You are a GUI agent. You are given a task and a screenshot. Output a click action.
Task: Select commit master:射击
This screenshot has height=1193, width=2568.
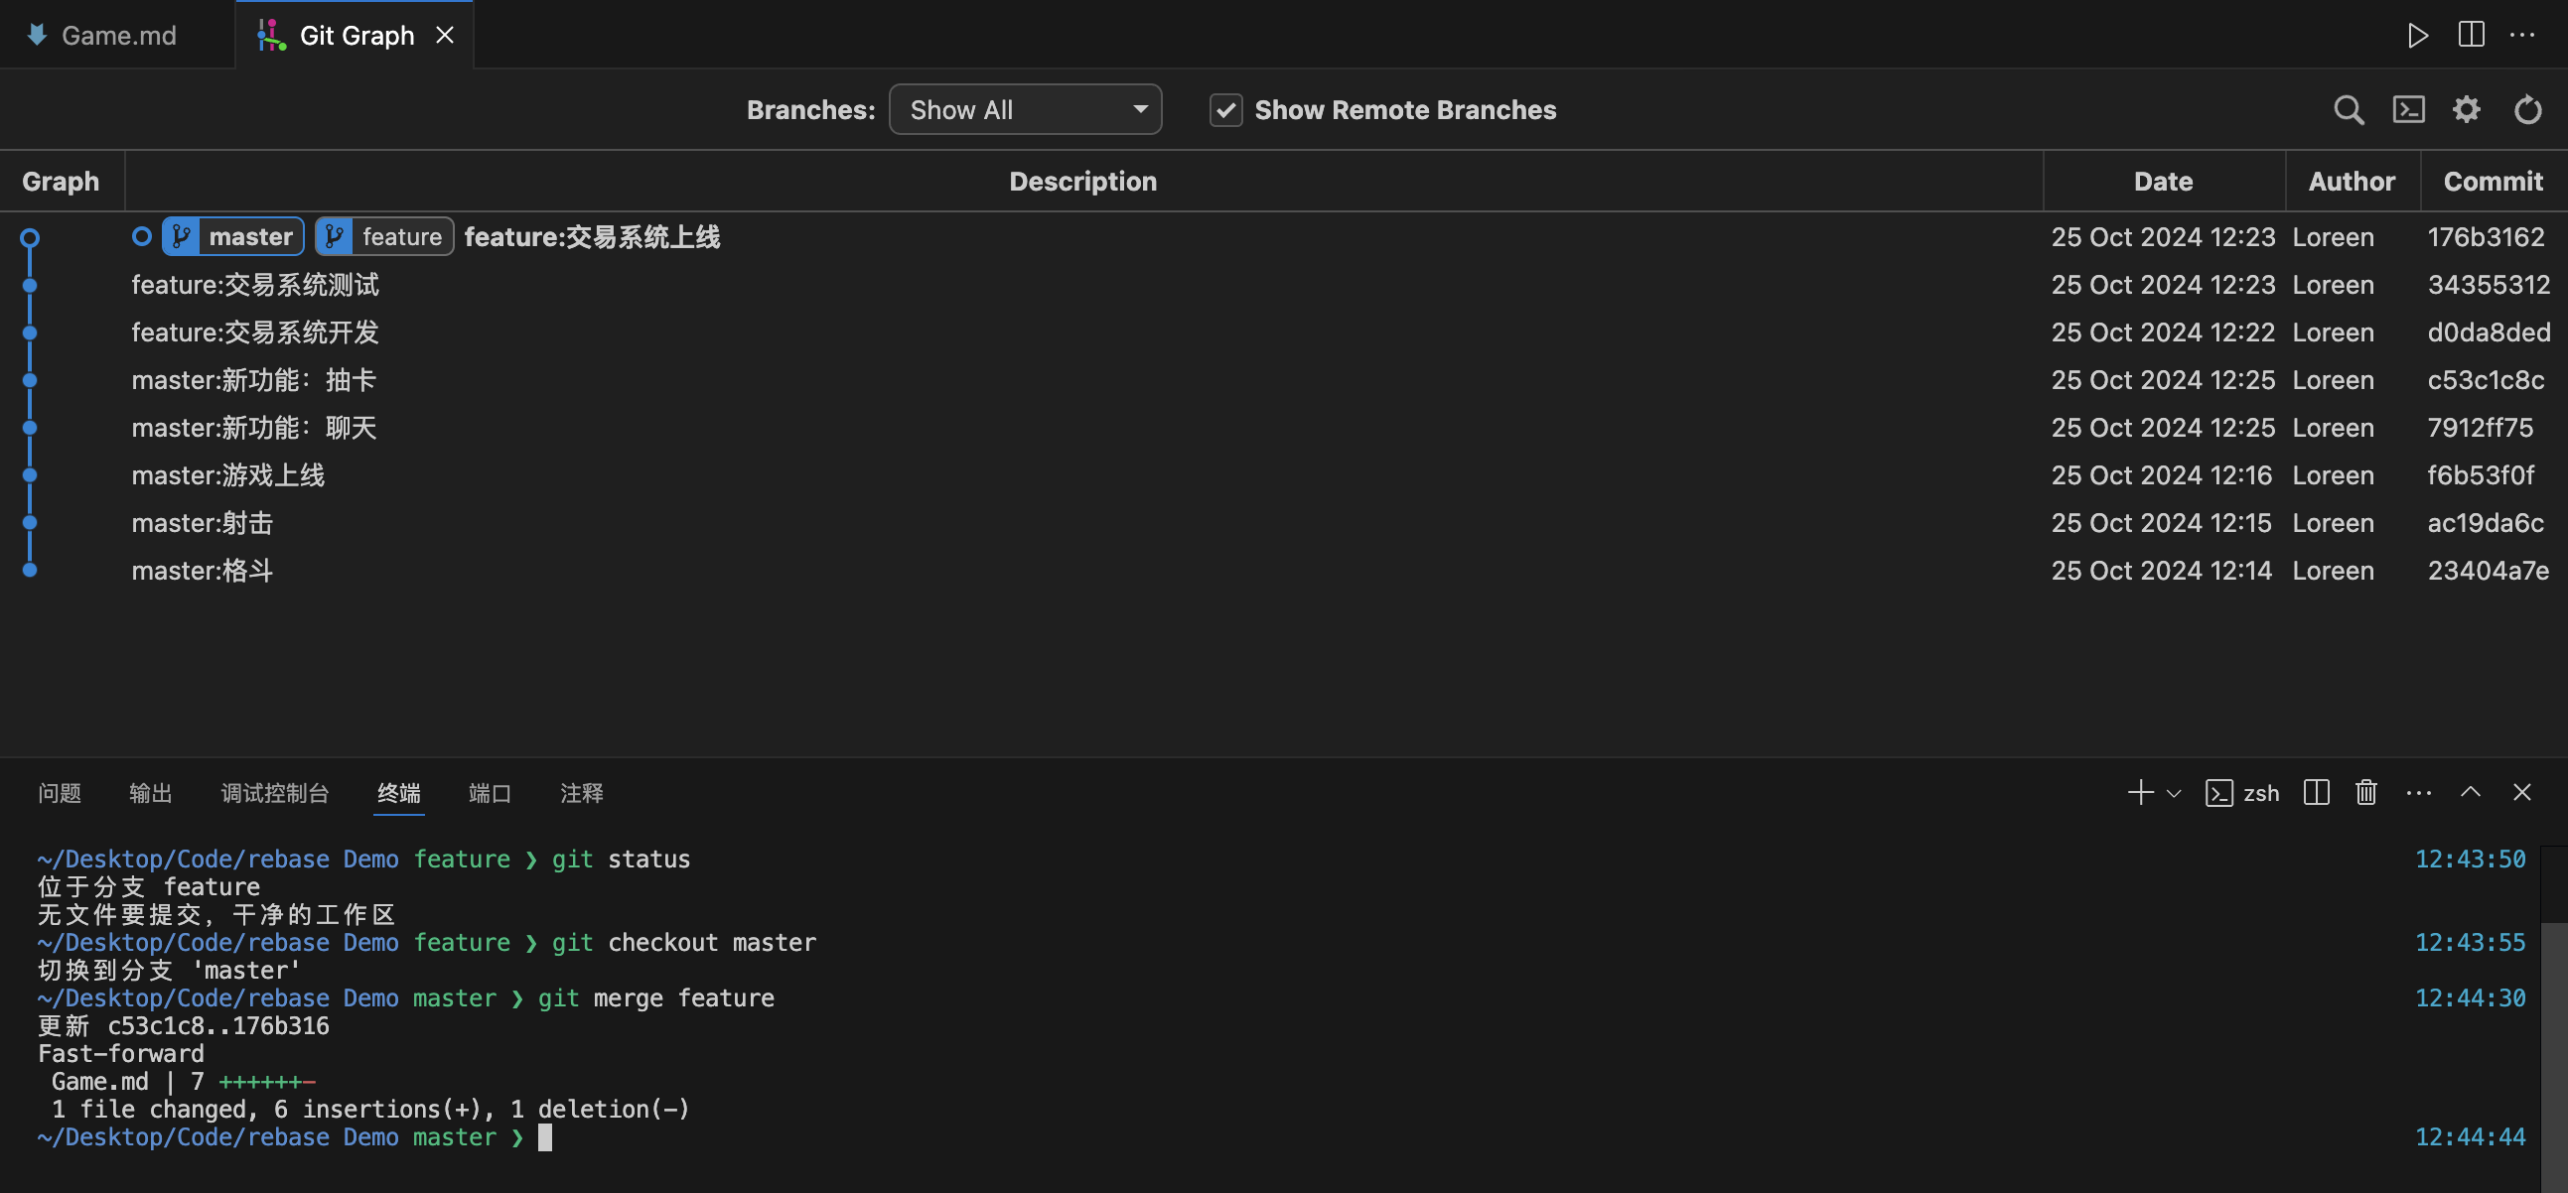203,523
